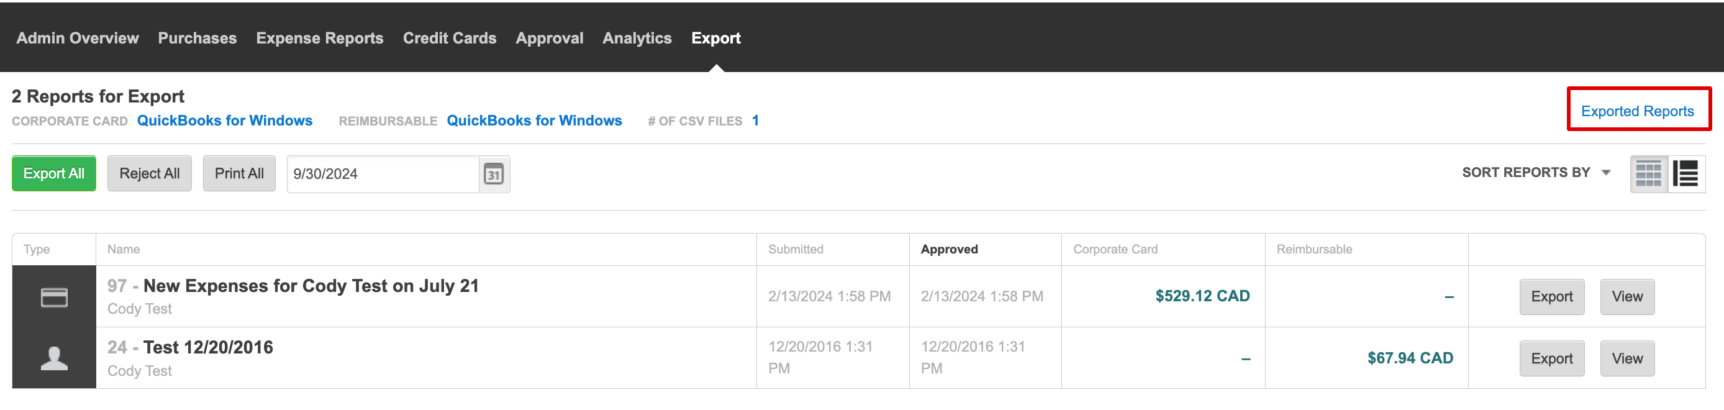1724x410 pixels.
Task: Click the Reject All button
Action: pos(149,173)
